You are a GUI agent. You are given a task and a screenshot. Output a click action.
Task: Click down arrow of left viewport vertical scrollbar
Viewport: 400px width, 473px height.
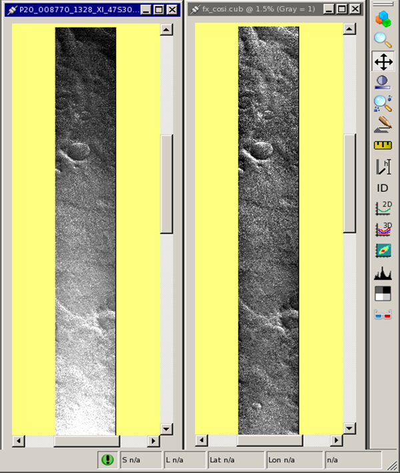167,429
